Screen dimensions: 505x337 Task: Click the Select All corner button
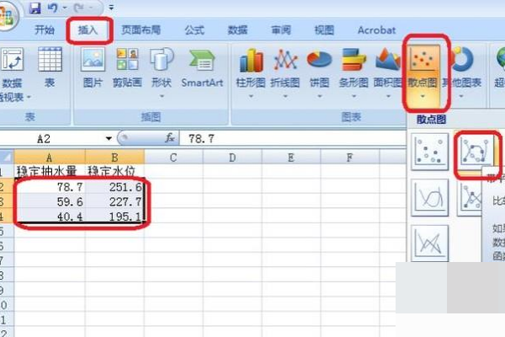(7, 158)
